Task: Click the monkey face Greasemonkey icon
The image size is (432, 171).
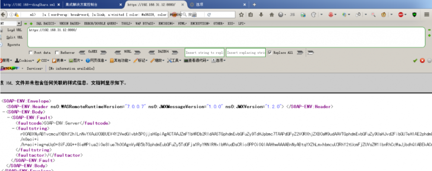Action: point(384,15)
